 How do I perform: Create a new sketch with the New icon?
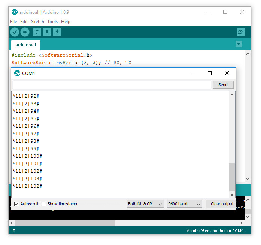click(x=37, y=32)
